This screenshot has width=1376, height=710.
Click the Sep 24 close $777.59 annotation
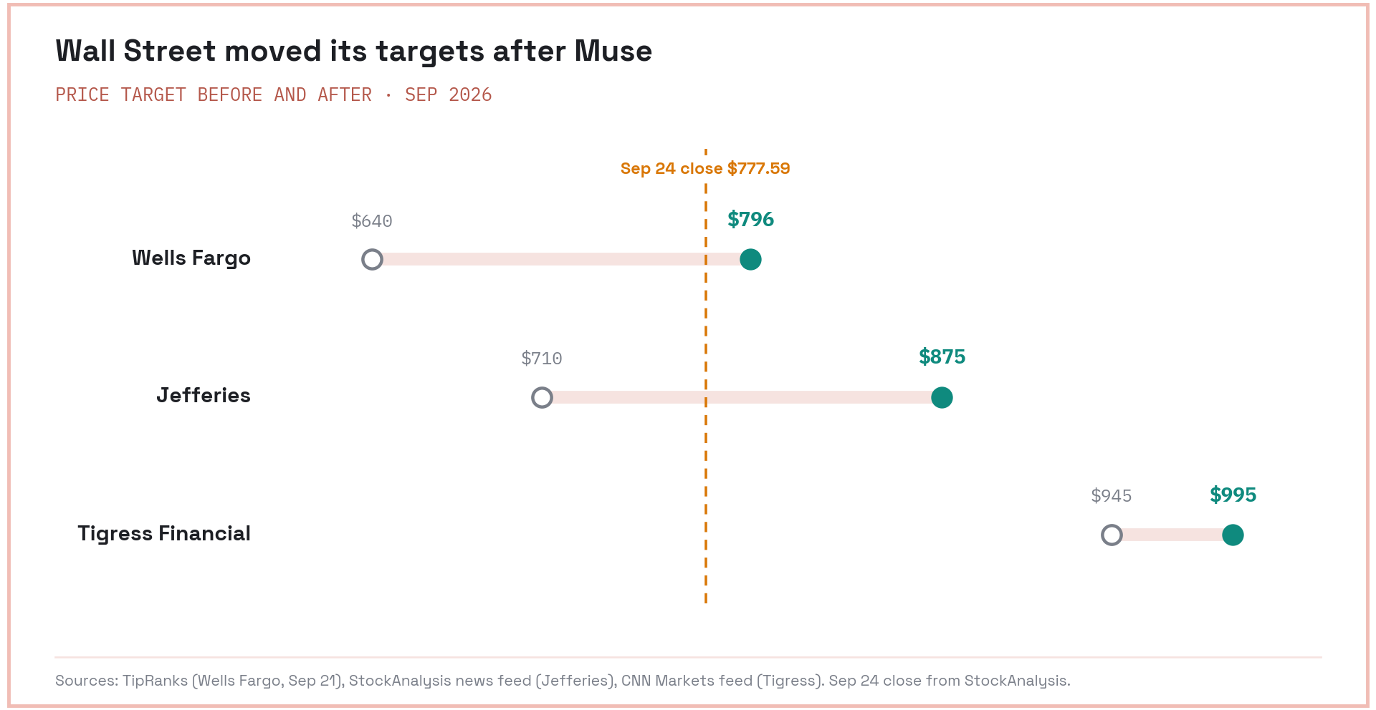pos(705,168)
